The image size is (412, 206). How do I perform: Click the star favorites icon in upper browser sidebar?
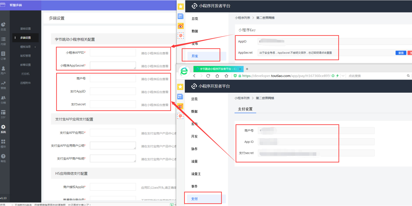pyautogui.click(x=180, y=6)
